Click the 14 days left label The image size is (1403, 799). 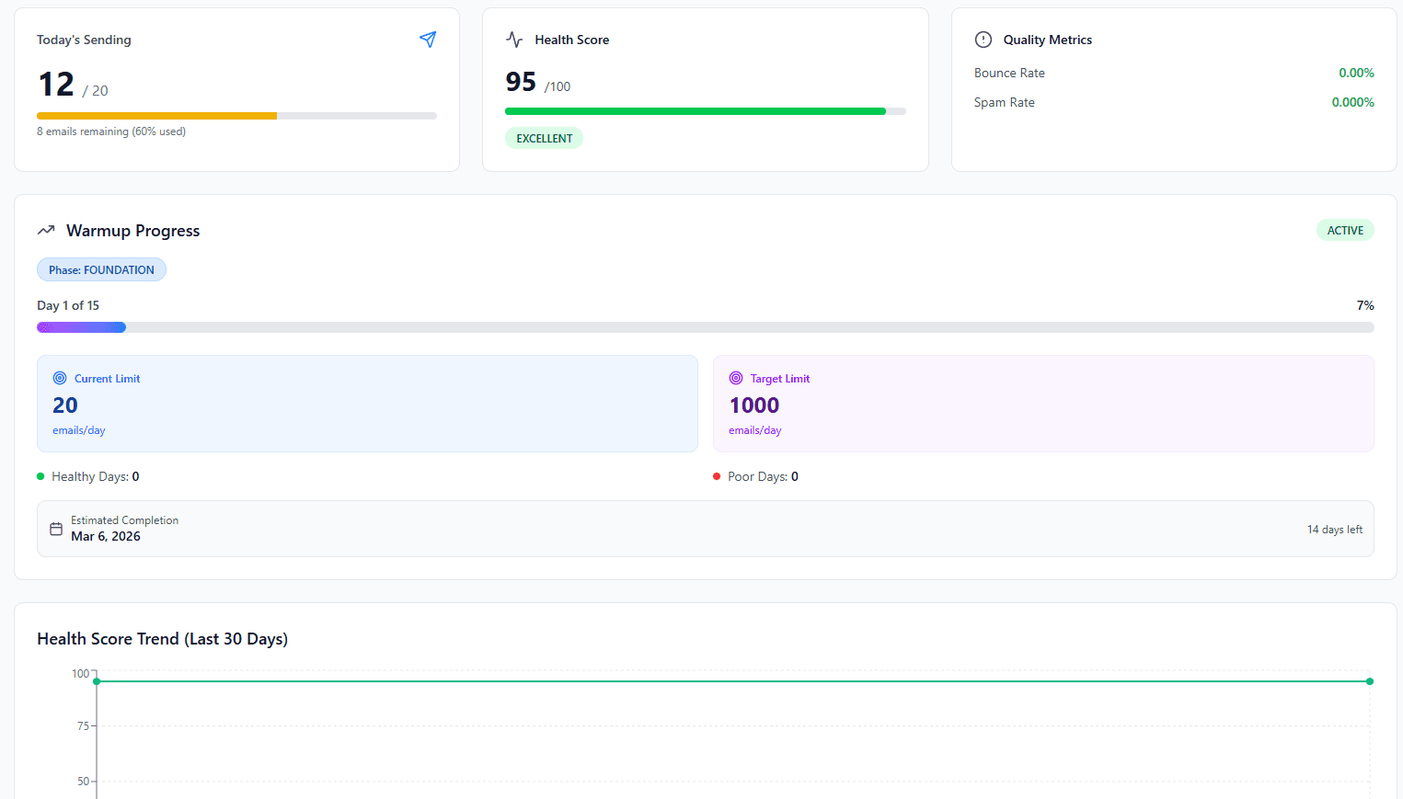point(1335,529)
